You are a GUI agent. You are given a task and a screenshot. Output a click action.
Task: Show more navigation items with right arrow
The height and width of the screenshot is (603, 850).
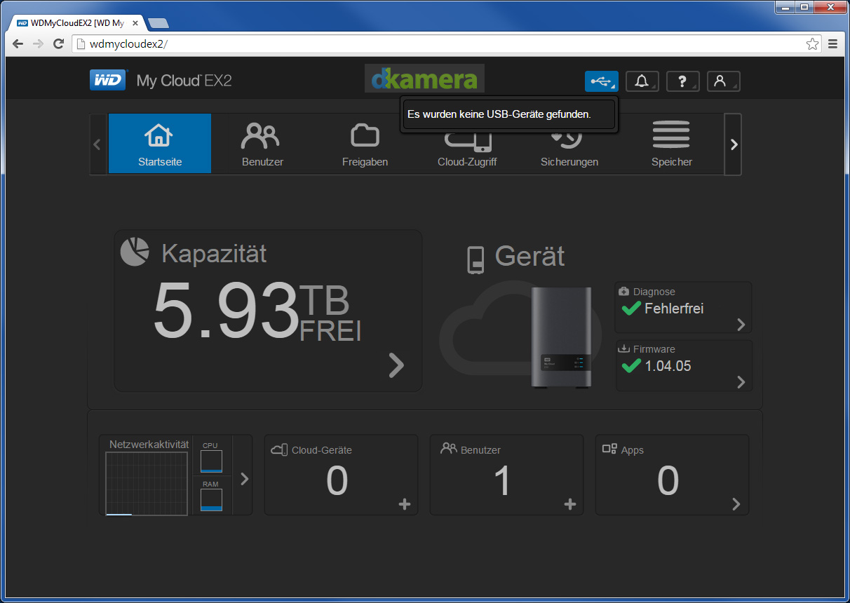[x=733, y=144]
